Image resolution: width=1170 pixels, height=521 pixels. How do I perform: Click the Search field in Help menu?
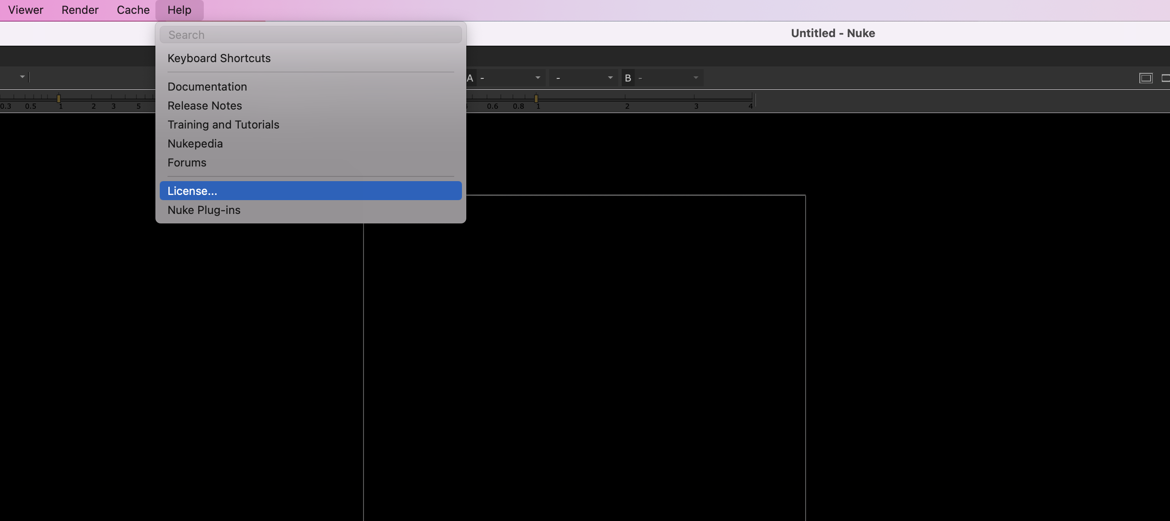coord(311,35)
